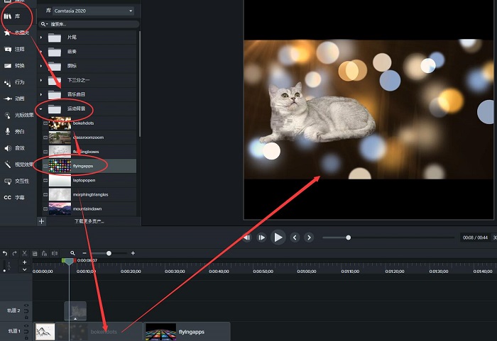Toggle the eye visibility icon on 轨道 1
This screenshot has width=497, height=341.
tap(26, 325)
